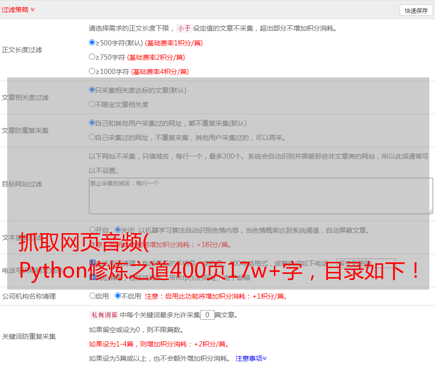
Task: Click the phone replacement input field
Action: tap(366, 263)
